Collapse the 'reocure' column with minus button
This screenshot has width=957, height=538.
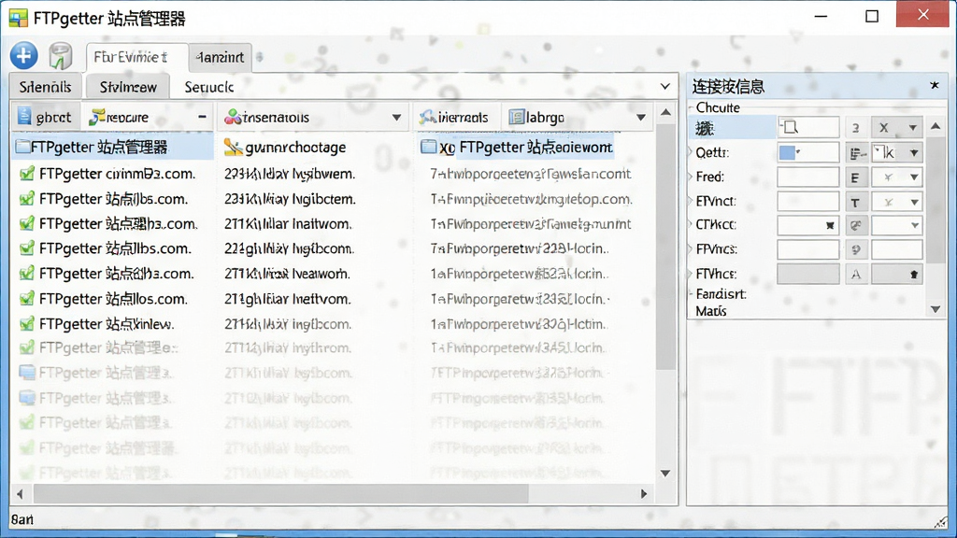pos(202,117)
